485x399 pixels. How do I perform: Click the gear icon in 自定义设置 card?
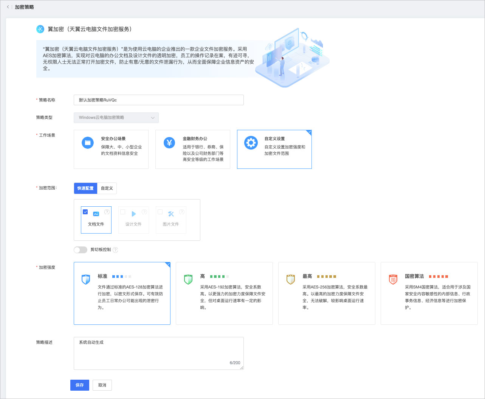coord(251,143)
